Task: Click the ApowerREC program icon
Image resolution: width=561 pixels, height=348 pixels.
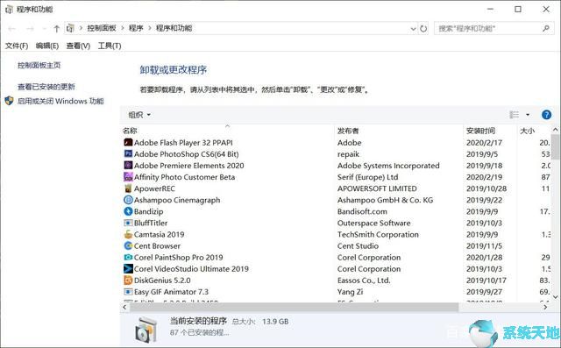Action: point(128,188)
